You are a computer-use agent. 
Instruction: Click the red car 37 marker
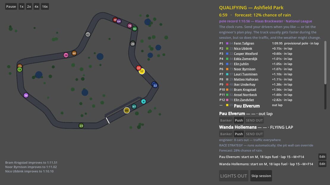(139, 68)
